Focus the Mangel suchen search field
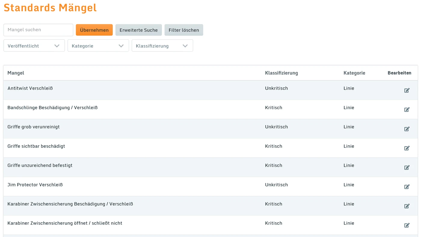 [38, 30]
